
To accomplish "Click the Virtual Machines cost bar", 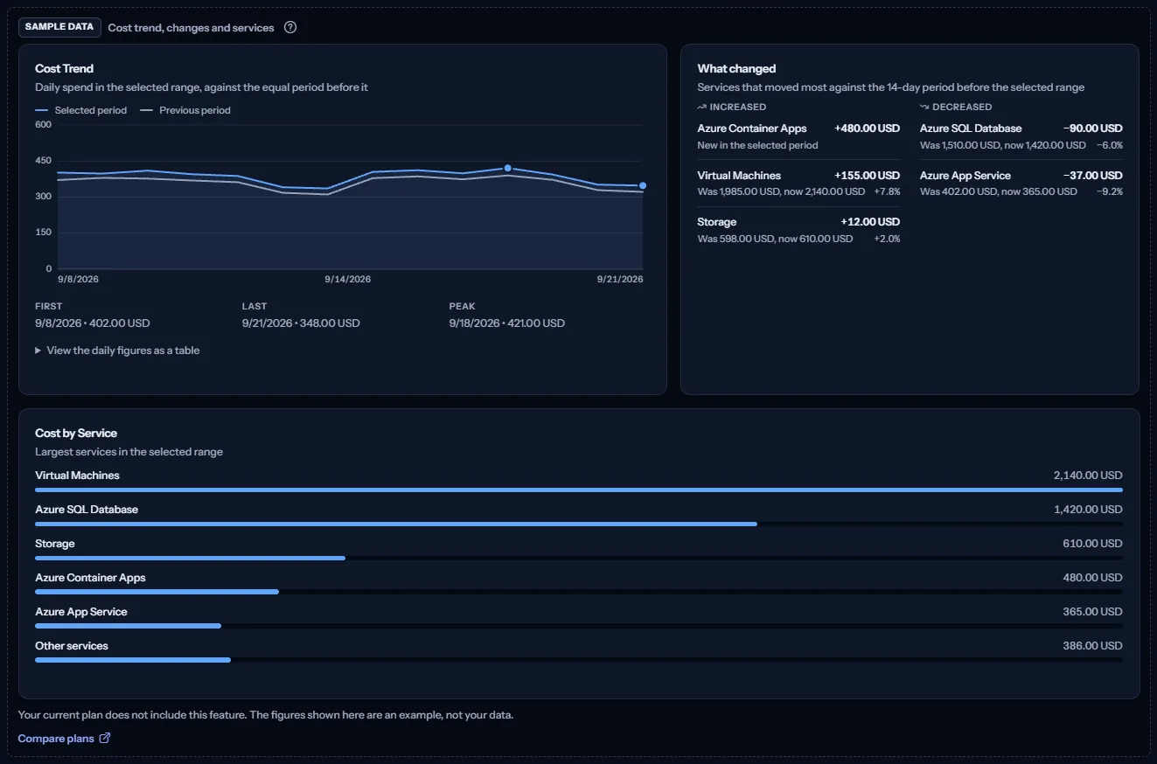I will pos(579,490).
